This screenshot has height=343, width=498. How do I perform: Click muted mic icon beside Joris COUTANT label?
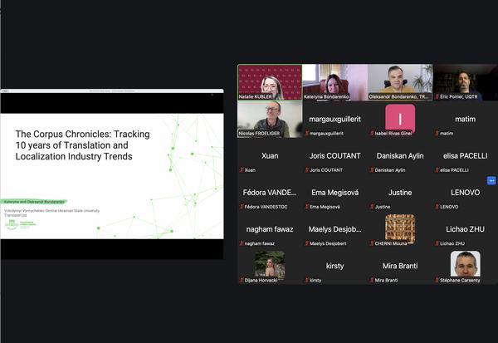pos(306,169)
